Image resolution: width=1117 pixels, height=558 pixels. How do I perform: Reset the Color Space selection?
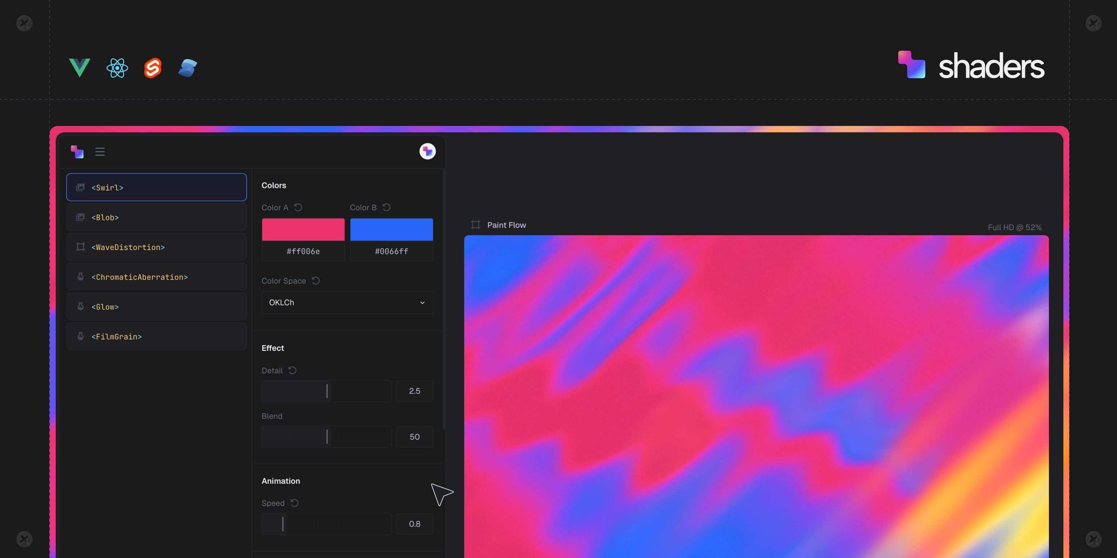(315, 280)
